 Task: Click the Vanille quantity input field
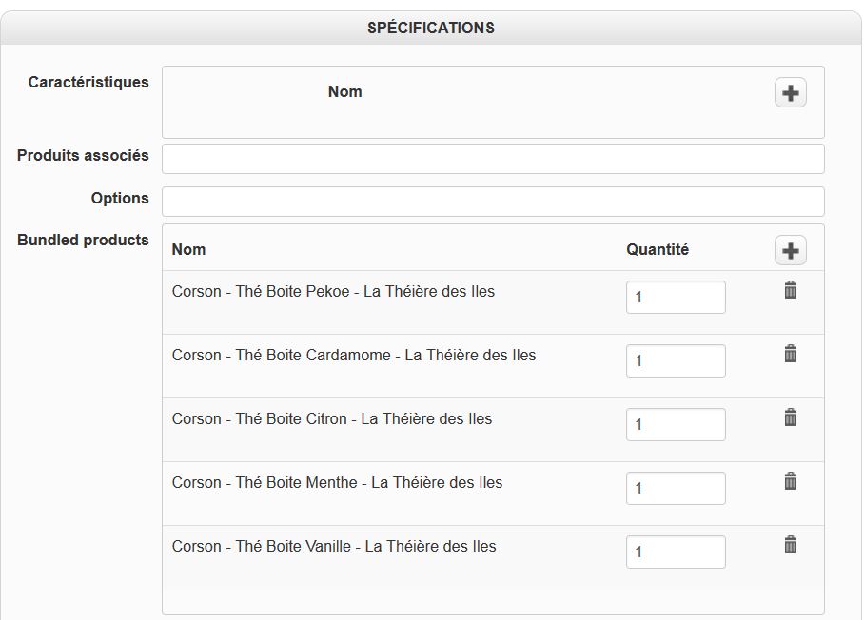click(x=676, y=552)
